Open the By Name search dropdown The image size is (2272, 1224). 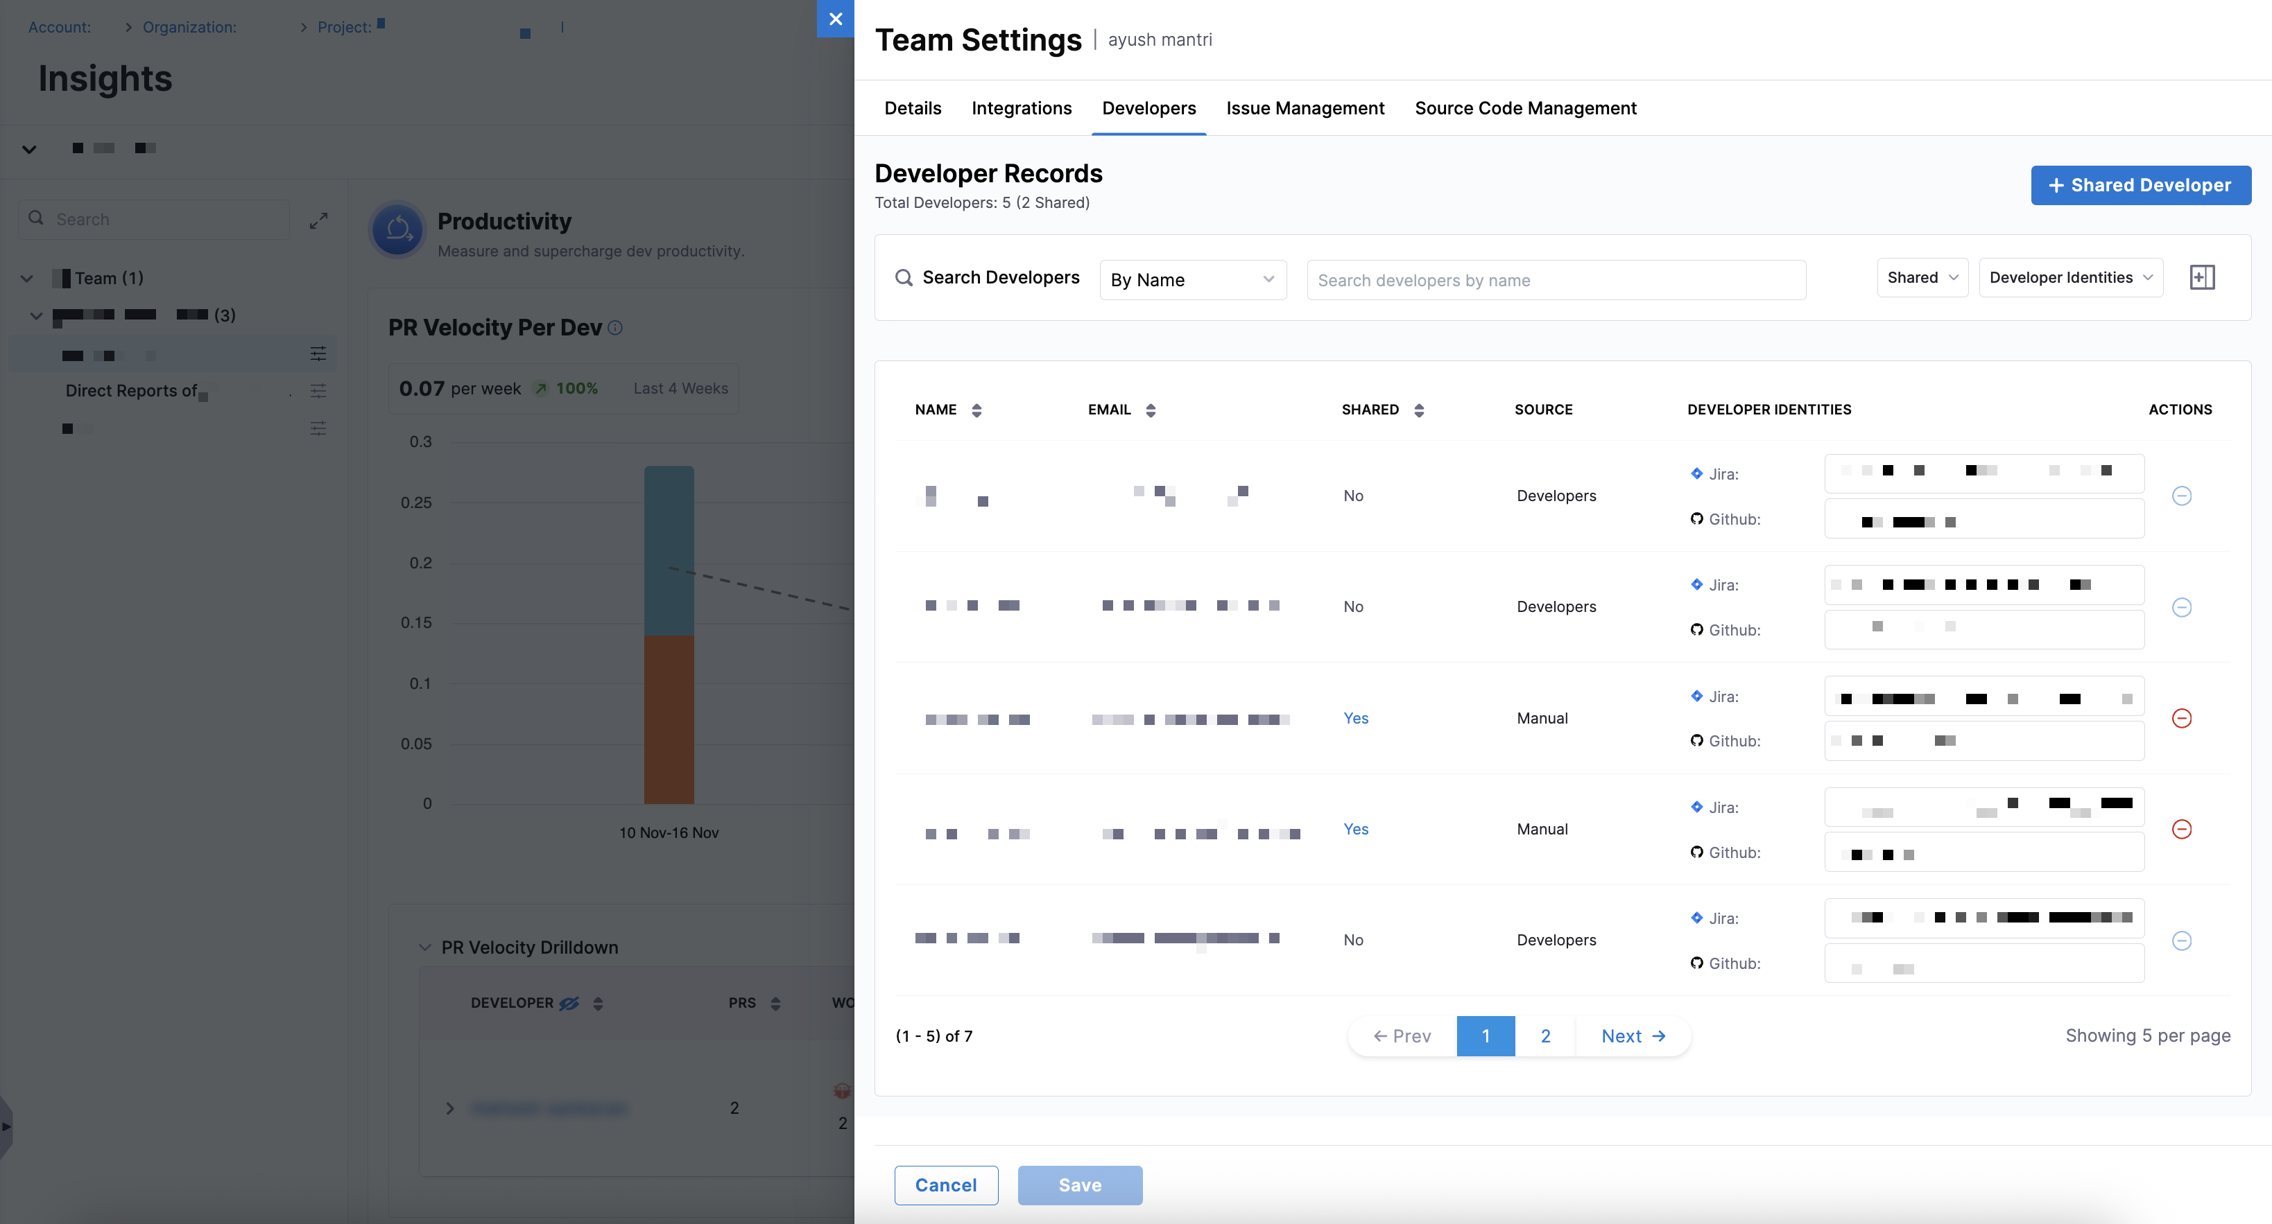coord(1192,279)
